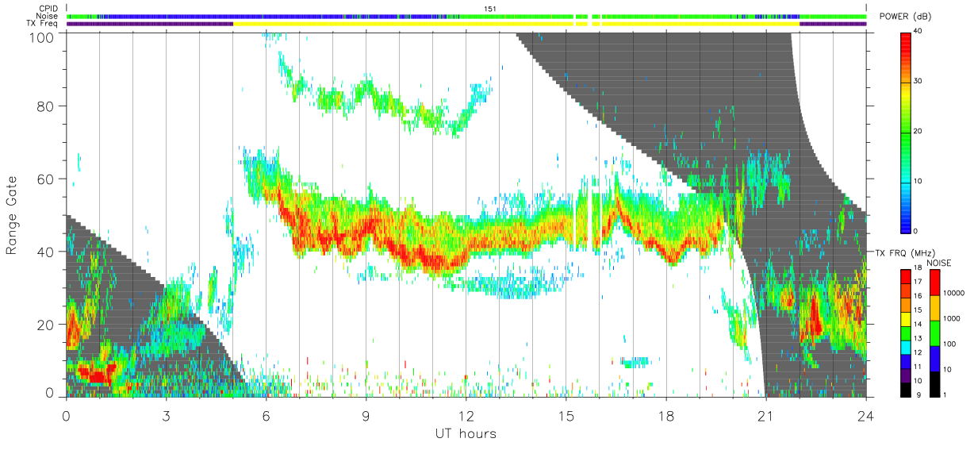The width and height of the screenshot is (974, 450).
Task: Click tick label 100 on Range Gate axis
Action: click(42, 37)
